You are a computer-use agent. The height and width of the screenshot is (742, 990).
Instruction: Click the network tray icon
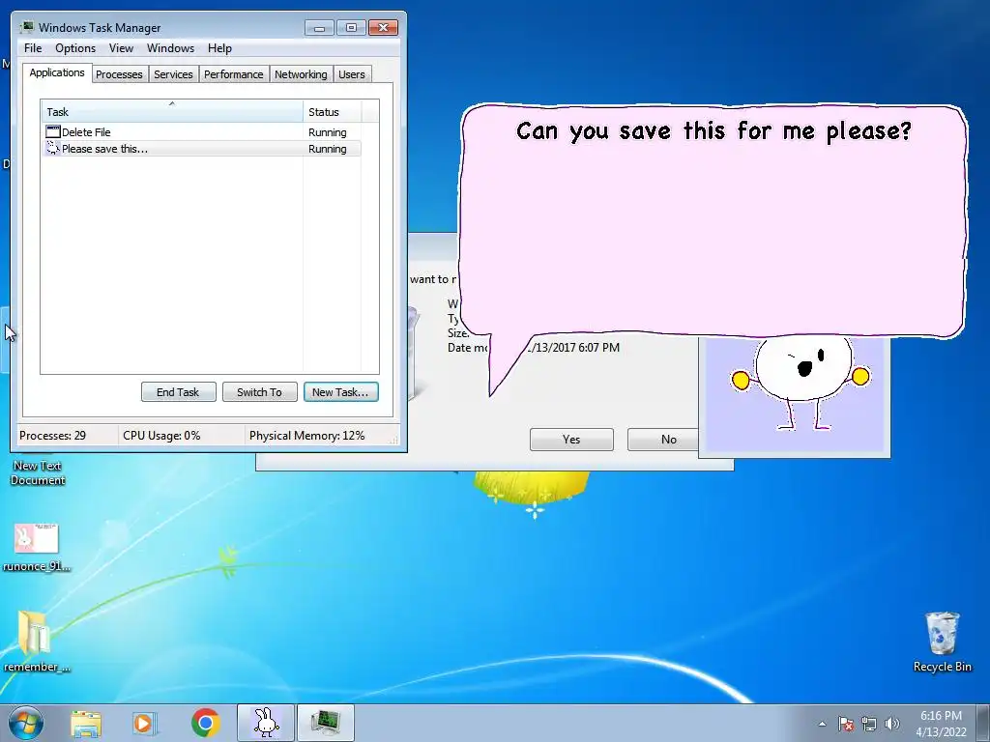click(869, 724)
